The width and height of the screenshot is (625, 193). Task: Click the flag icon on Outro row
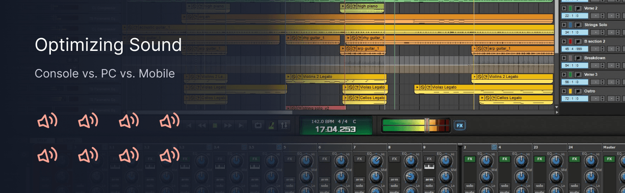click(578, 91)
